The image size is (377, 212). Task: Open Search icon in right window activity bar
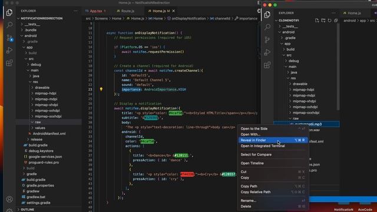coord(267,27)
